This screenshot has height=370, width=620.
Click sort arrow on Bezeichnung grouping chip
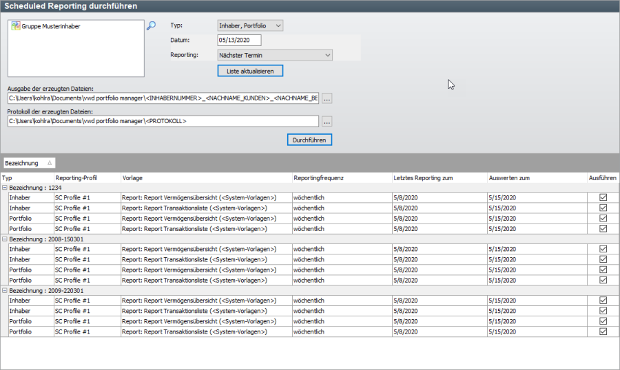coord(49,163)
